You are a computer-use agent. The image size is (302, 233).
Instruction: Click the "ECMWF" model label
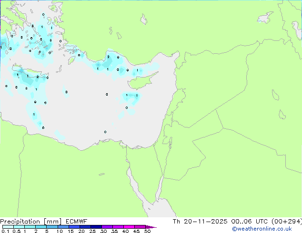tap(77, 222)
